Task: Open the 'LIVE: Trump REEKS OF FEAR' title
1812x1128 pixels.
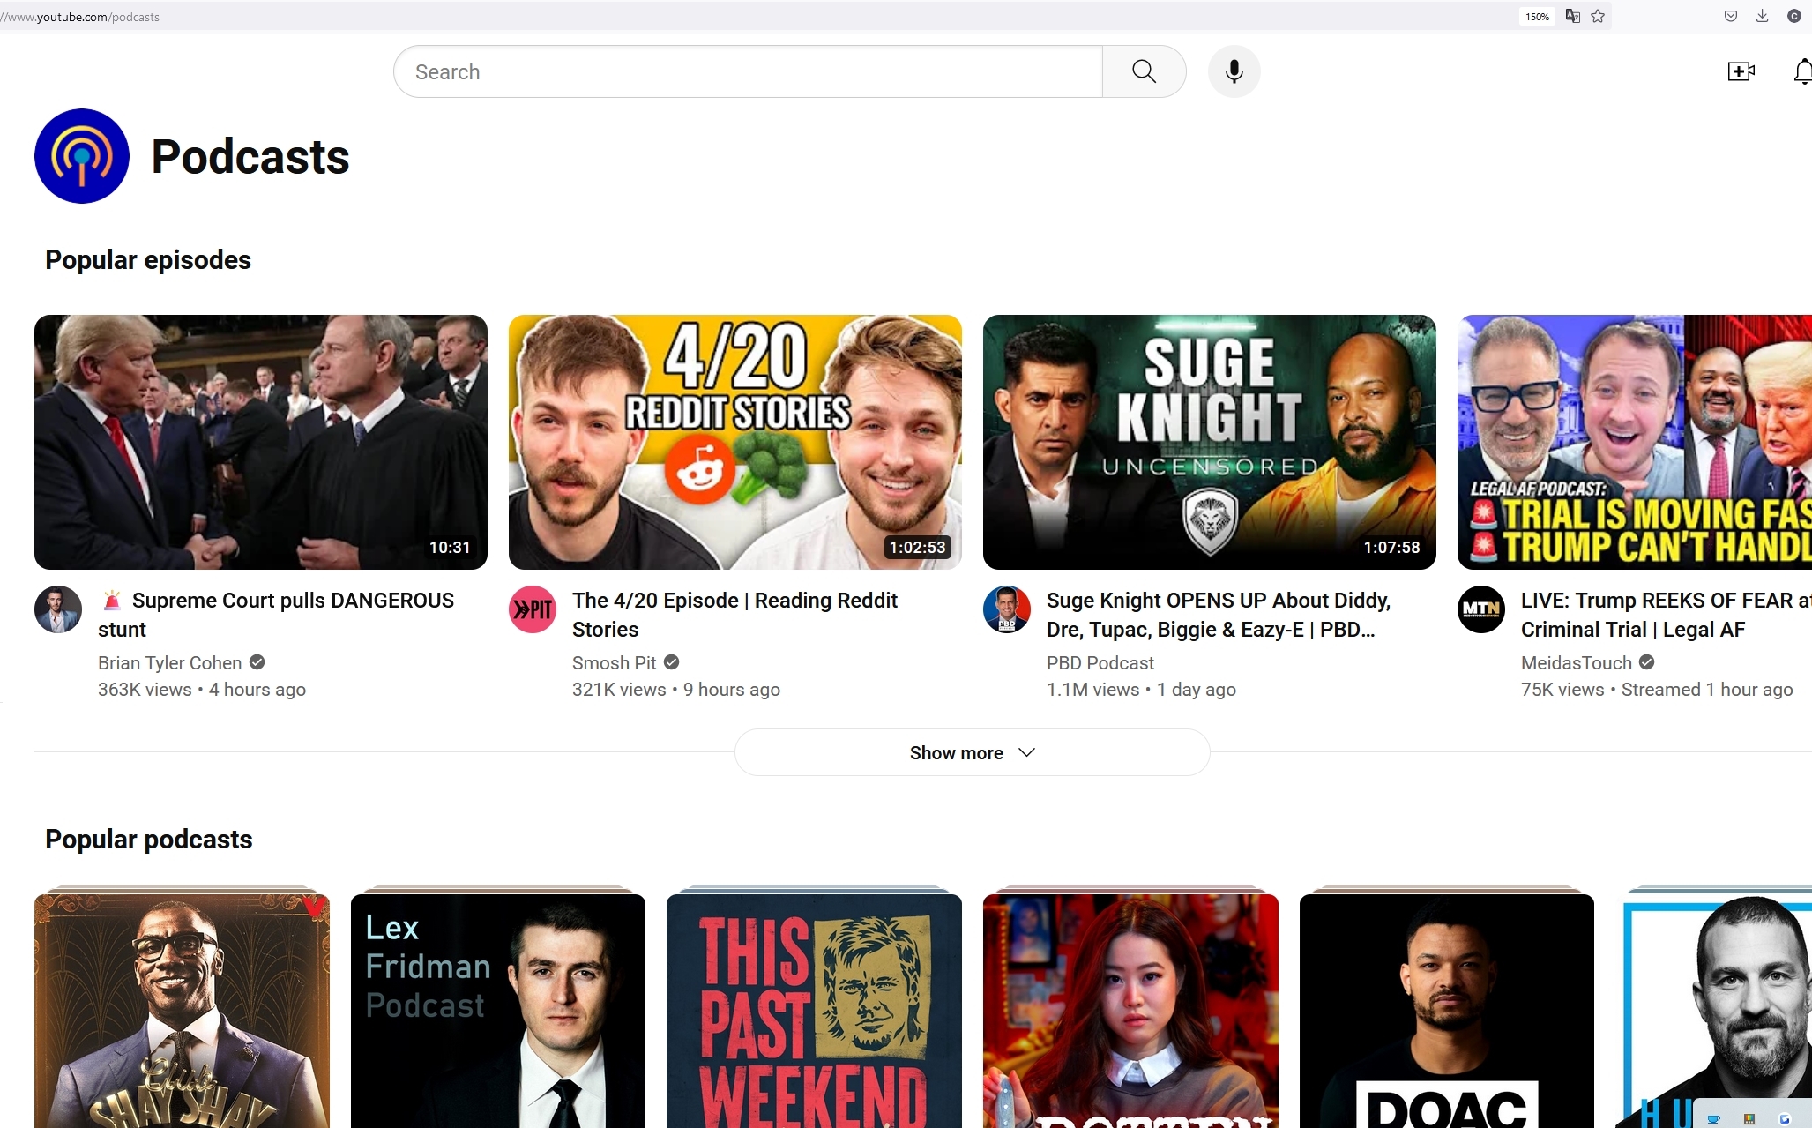Action: point(1667,615)
